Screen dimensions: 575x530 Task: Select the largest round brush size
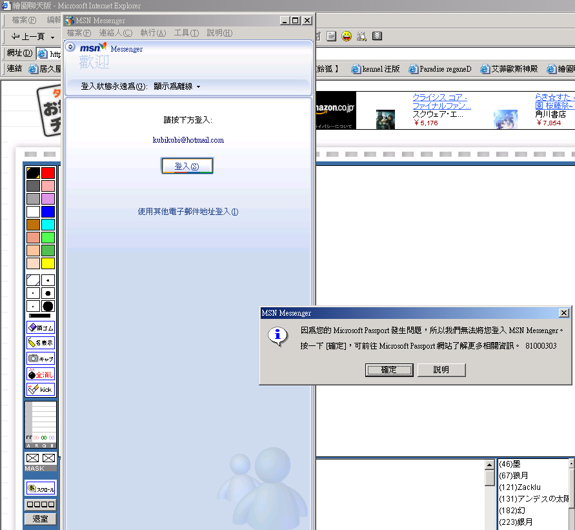click(x=48, y=306)
